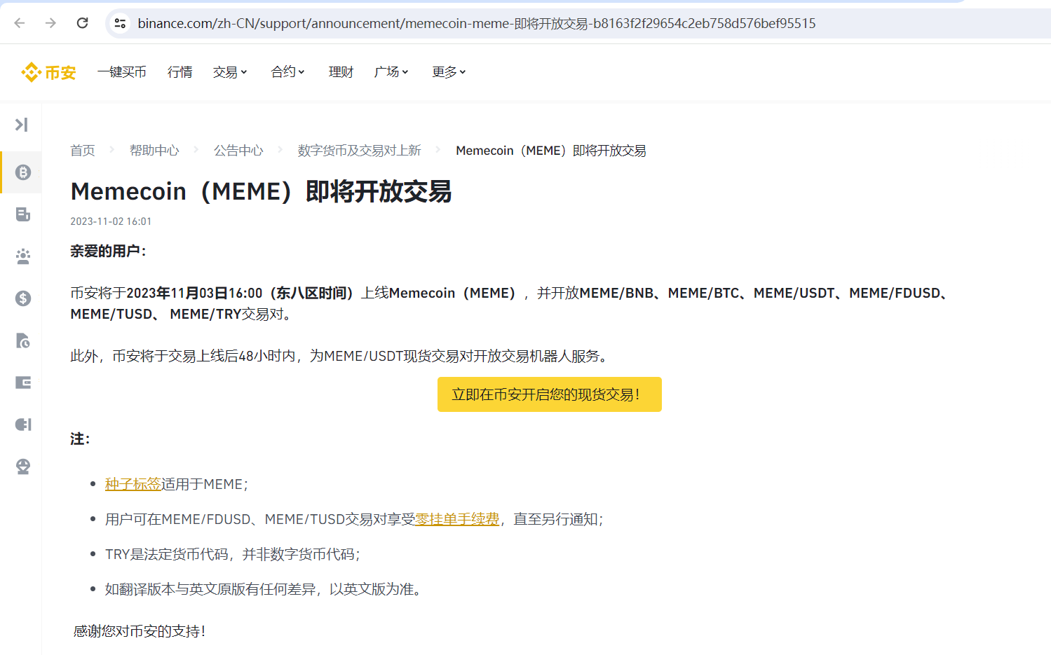Image resolution: width=1051 pixels, height=655 pixels.
Task: Go back in browser history
Action: tap(20, 23)
